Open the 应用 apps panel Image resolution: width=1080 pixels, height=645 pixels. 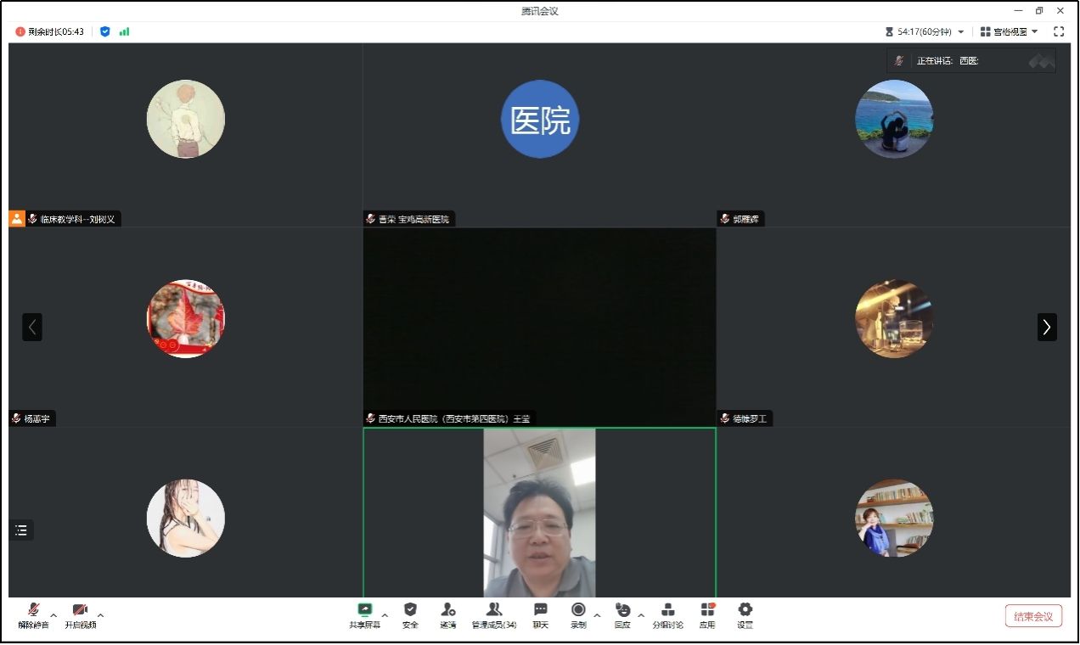[x=707, y=615]
